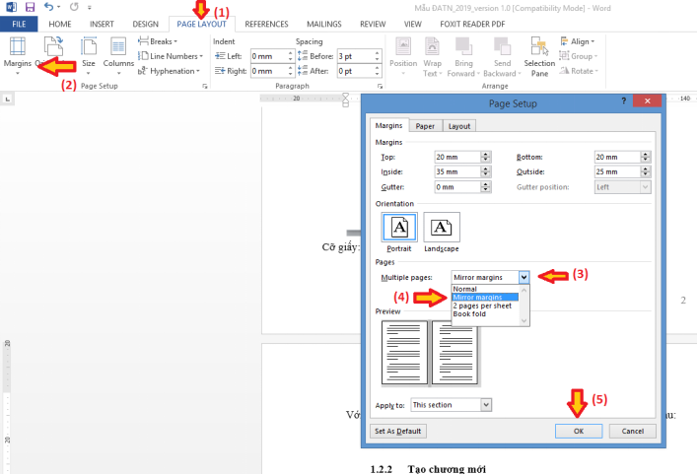Open the Rotate menu
This screenshot has height=475, width=698.
[x=579, y=71]
